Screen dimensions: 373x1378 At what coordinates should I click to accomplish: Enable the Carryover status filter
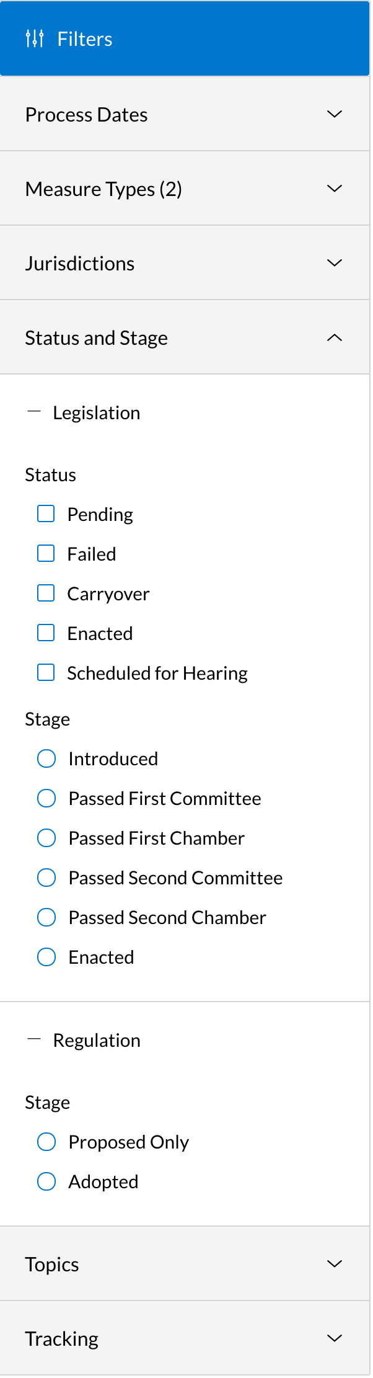46,593
